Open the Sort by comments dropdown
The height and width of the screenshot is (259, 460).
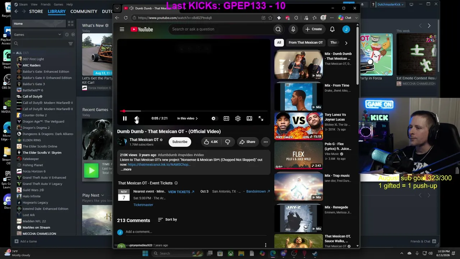(167, 219)
